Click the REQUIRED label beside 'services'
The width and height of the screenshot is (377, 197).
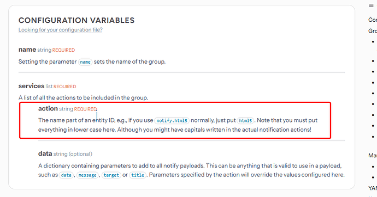click(x=64, y=87)
